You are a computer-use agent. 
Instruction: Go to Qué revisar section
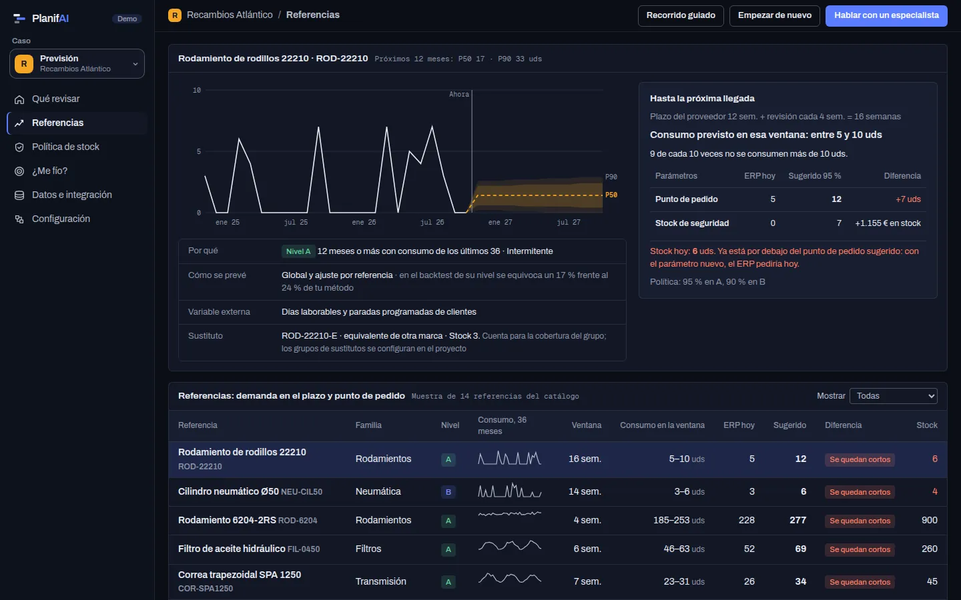pyautogui.click(x=77, y=99)
